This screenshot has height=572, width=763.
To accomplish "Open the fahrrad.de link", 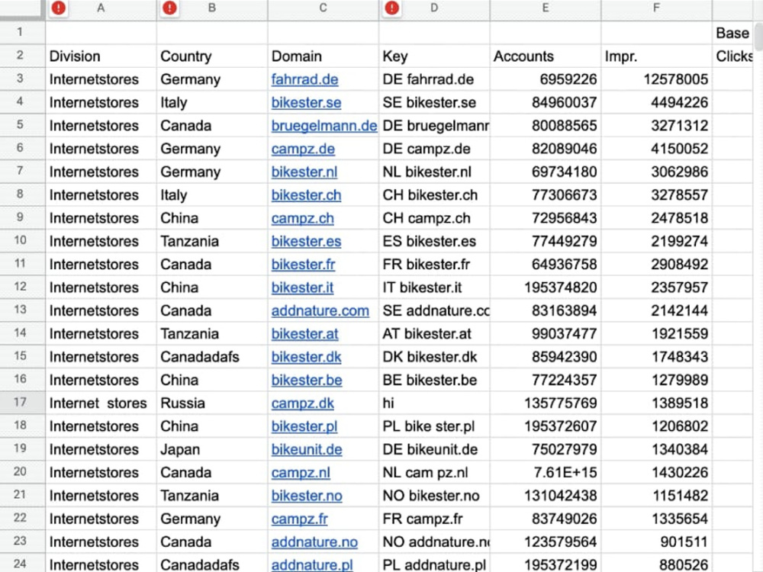I will pos(304,79).
